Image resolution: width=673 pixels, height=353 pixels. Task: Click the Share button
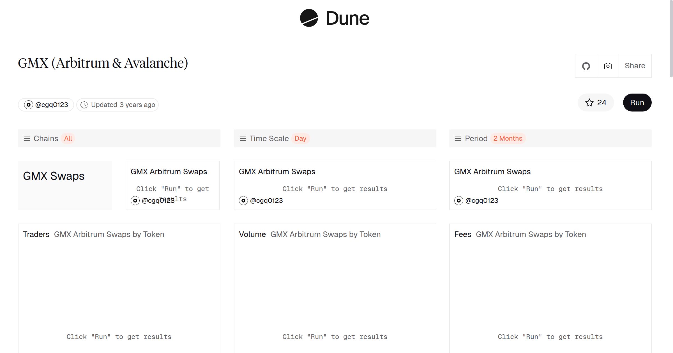pyautogui.click(x=635, y=66)
